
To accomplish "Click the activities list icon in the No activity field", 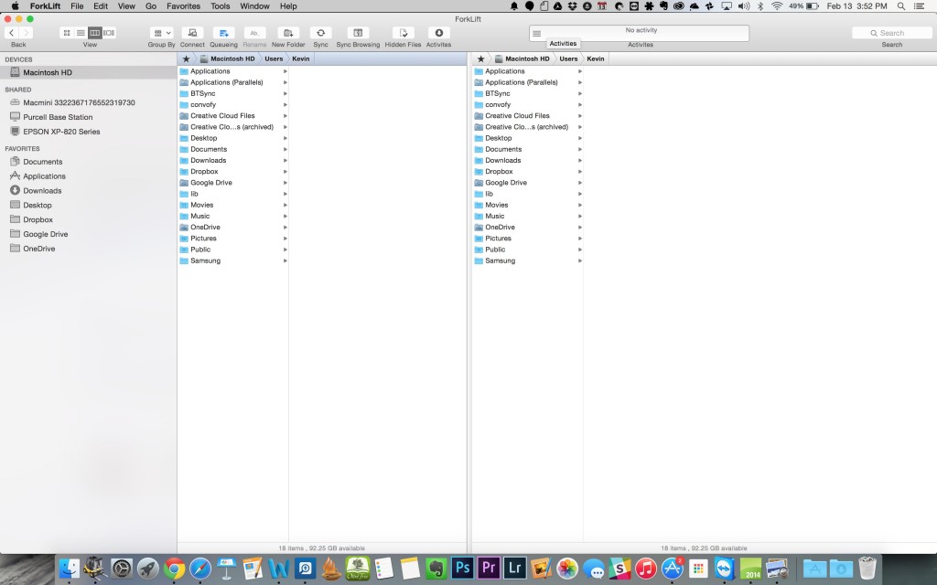I will (x=536, y=34).
